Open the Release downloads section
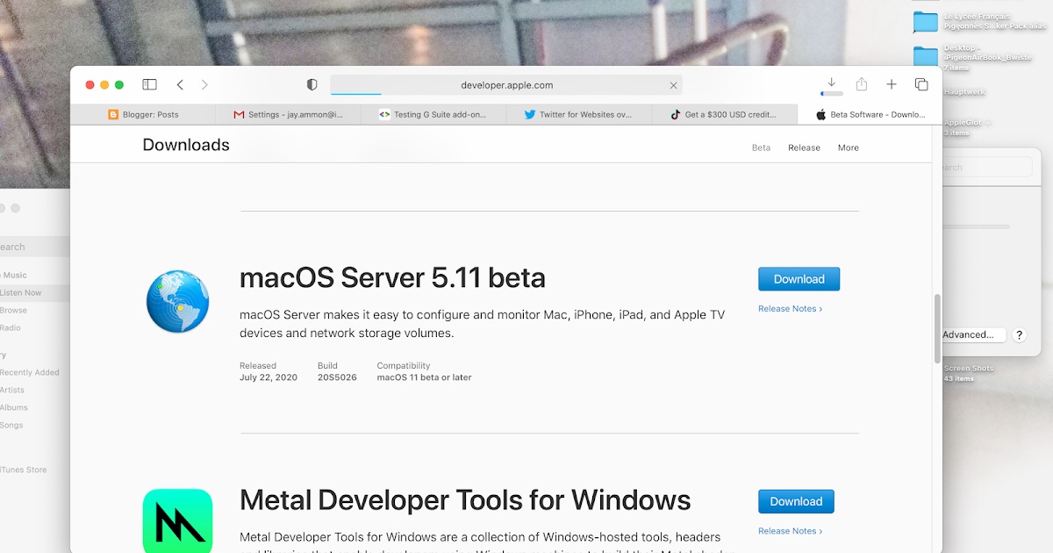The height and width of the screenshot is (553, 1053). tap(804, 147)
